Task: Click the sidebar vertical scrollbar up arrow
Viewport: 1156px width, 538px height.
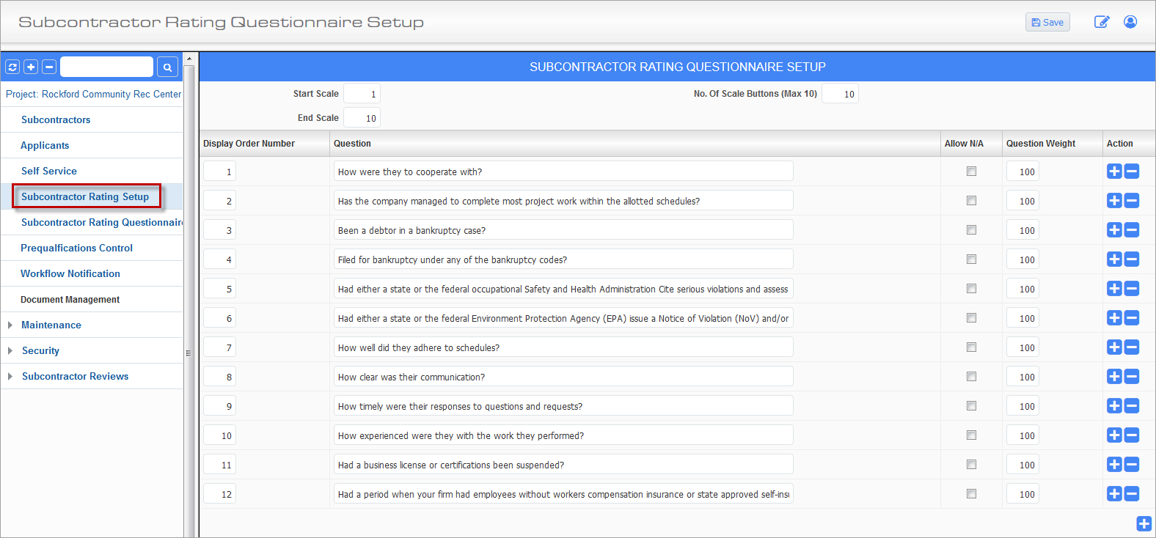Action: [x=189, y=59]
